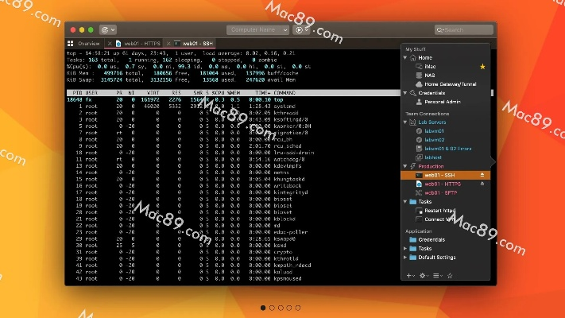Collapse the Lab Servers group
This screenshot has width=565, height=318.
406,122
